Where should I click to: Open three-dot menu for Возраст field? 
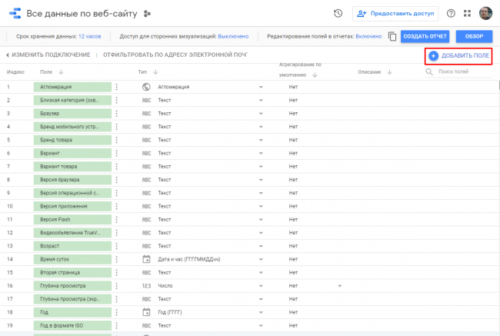point(117,245)
